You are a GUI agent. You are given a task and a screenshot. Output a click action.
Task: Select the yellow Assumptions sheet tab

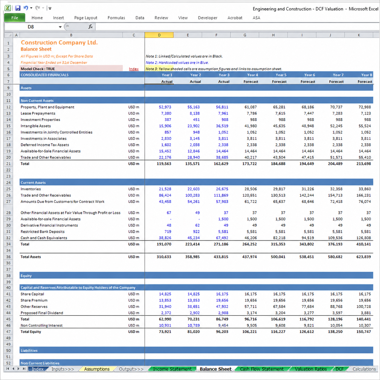97,369
